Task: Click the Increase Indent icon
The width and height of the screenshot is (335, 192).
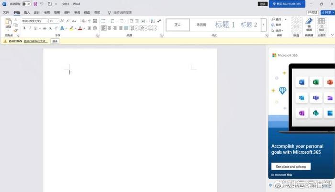Action: pyautogui.click(x=137, y=21)
